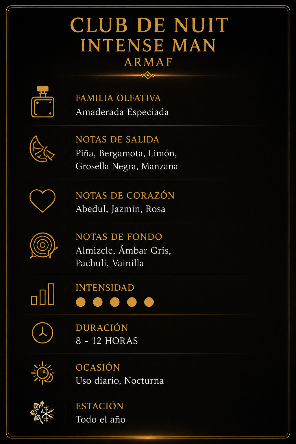This screenshot has height=444, width=296.
Task: Click the CLUB DE NUIT title
Action: pos(149,25)
